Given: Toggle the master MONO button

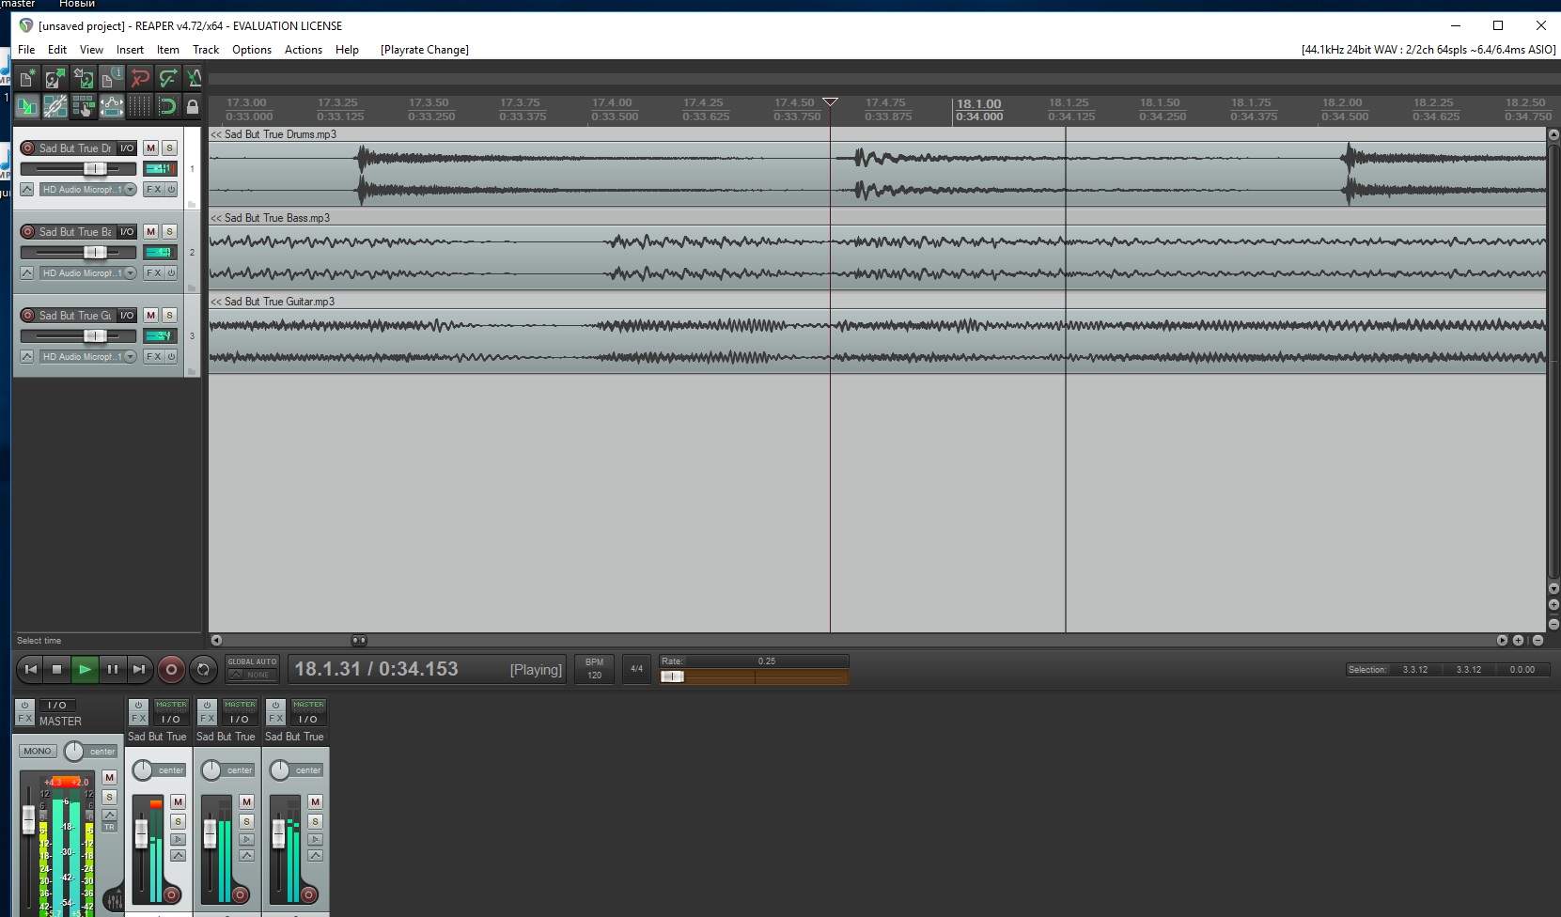Looking at the screenshot, I should (38, 751).
